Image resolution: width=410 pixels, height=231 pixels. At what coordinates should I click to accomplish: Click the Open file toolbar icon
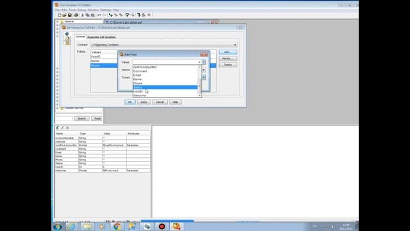click(65, 15)
